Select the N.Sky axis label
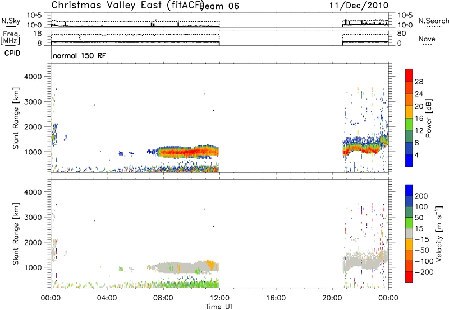This screenshot has width=449, height=310. [11, 21]
